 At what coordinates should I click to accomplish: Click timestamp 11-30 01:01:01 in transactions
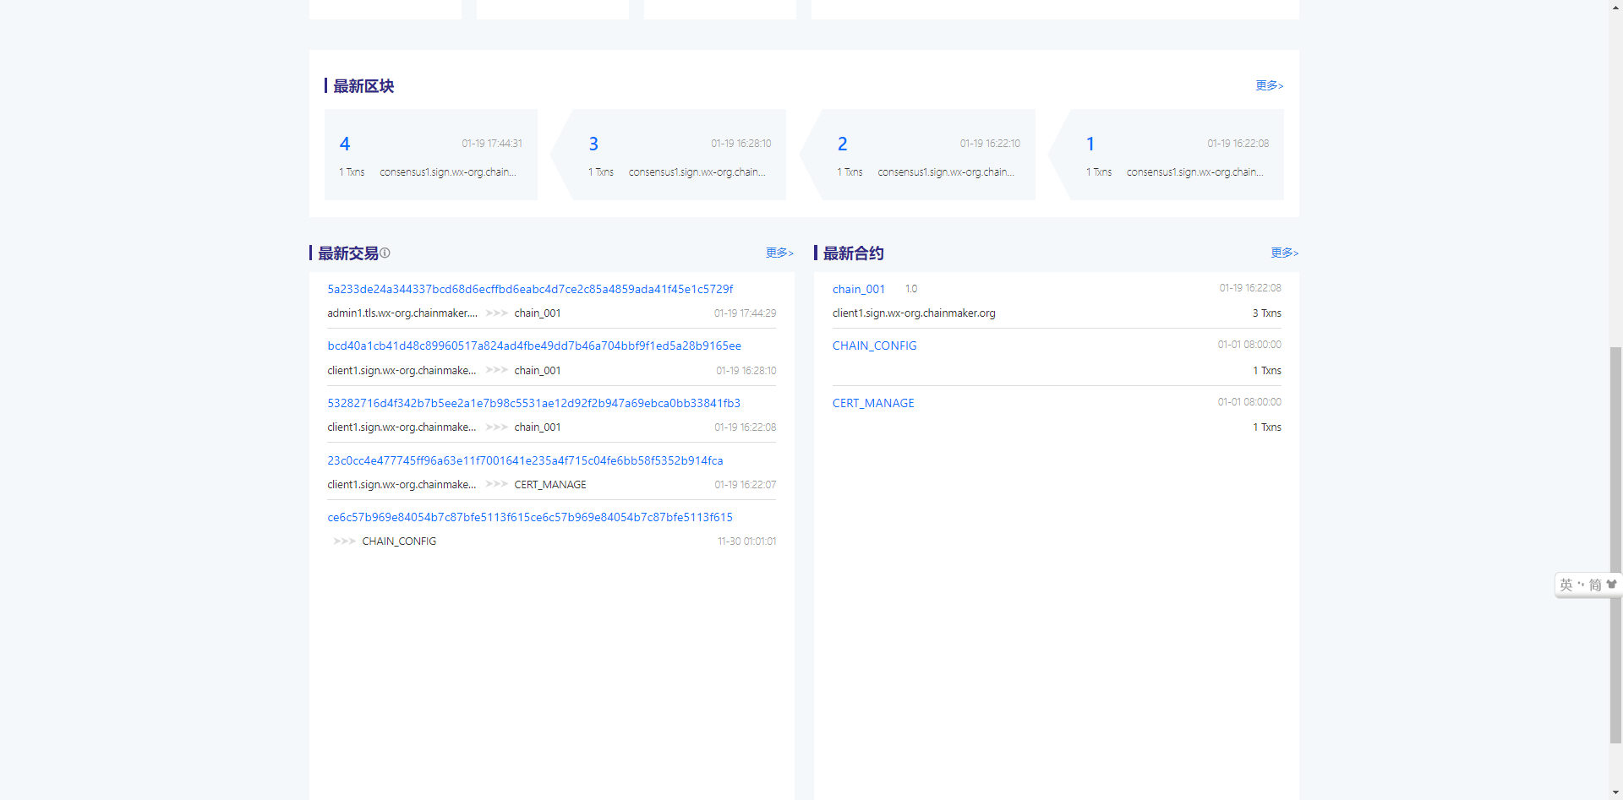[746, 541]
